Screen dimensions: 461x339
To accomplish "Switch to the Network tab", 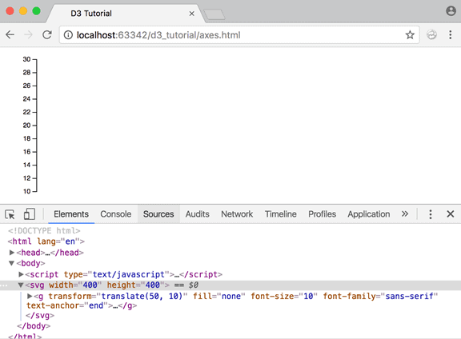I will tap(237, 214).
